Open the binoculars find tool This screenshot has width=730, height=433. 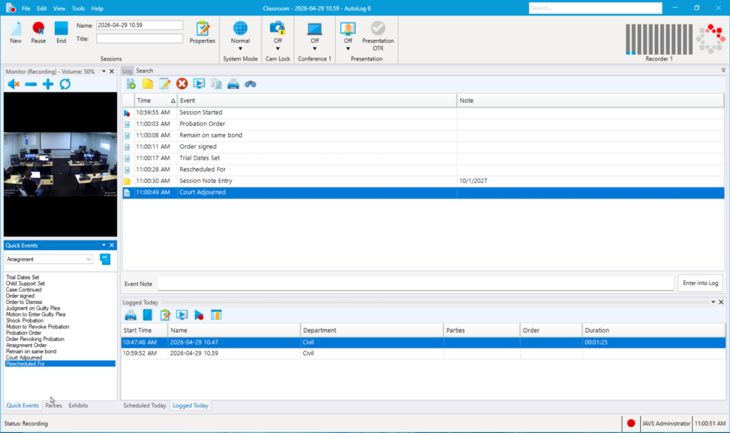250,84
